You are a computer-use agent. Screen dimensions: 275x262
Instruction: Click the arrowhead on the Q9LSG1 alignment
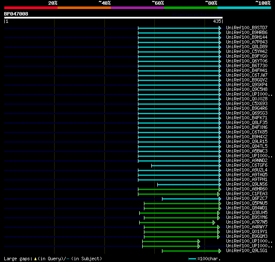point(220,251)
